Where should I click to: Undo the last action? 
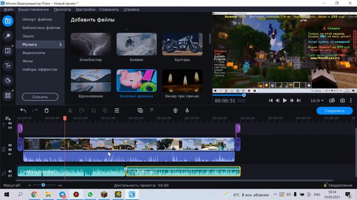pyautogui.click(x=23, y=111)
